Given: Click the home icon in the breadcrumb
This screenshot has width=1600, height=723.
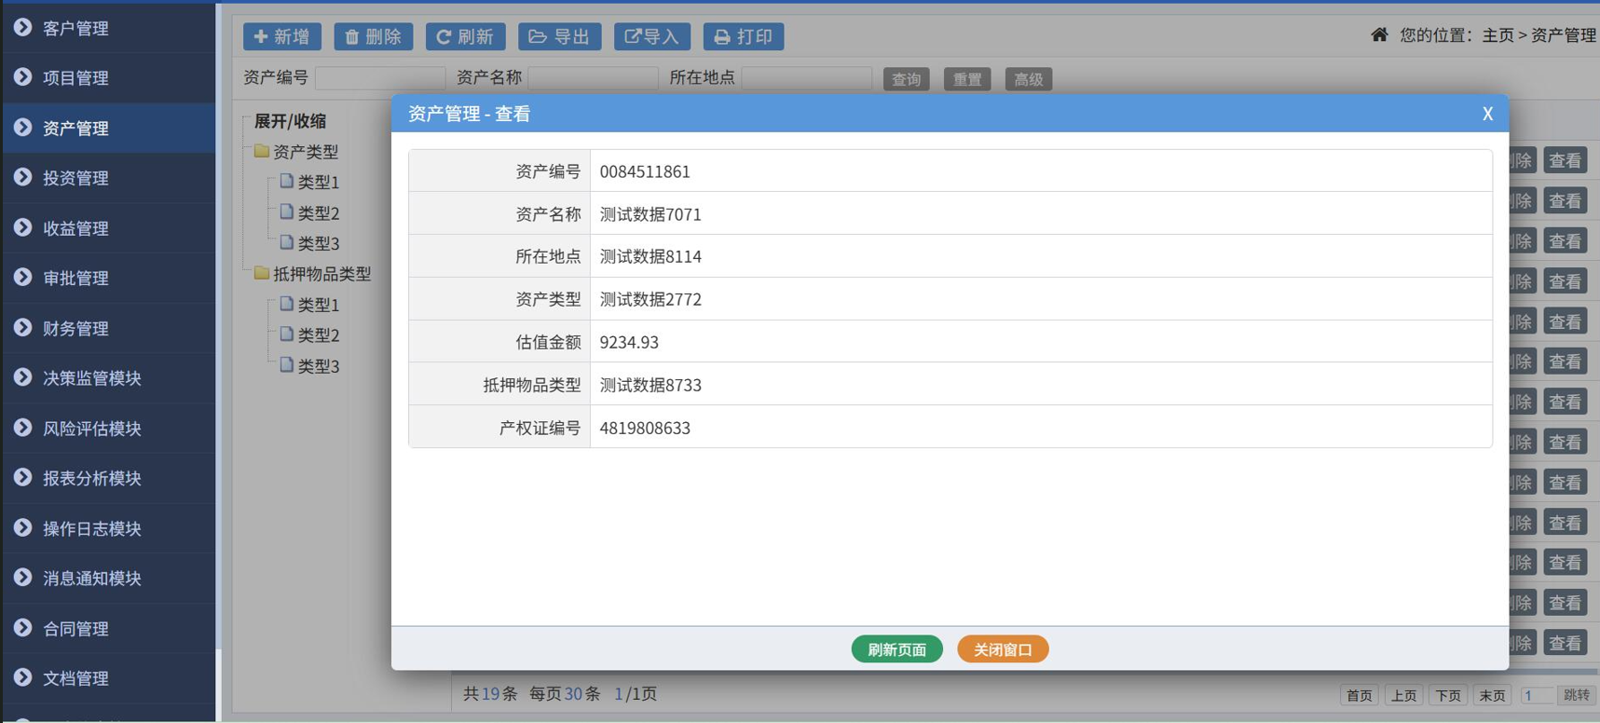Looking at the screenshot, I should tap(1379, 34).
